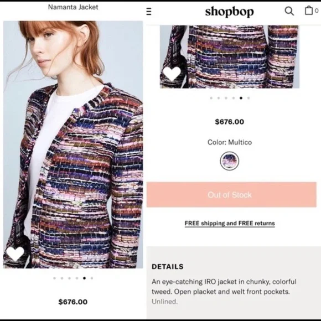Image resolution: width=321 pixels, height=321 pixels.
Task: Select first carousel dot under left photo
Action: pyautogui.click(x=54, y=278)
